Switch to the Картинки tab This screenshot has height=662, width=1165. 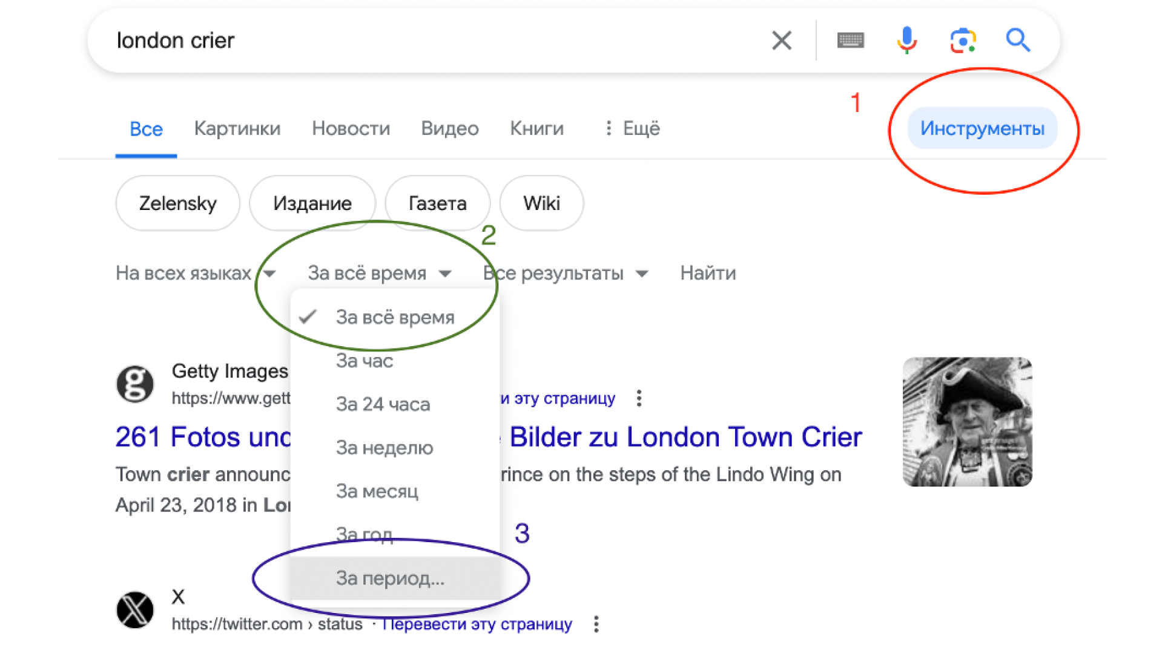[237, 128]
